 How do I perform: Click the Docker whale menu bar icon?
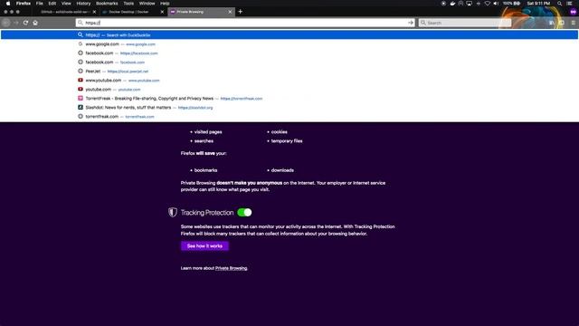[452, 4]
